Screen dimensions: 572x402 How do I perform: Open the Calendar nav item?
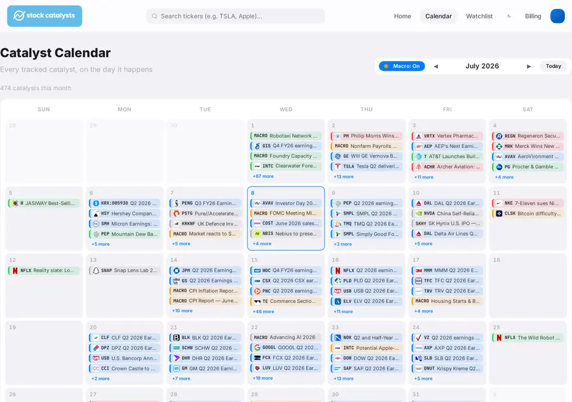tap(438, 16)
